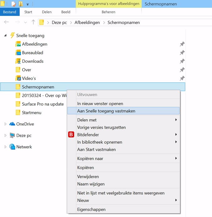
Task: Click Schermopnamen in the address path
Action: (x=124, y=22)
